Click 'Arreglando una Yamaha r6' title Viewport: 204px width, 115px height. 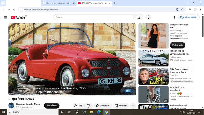[177, 89]
